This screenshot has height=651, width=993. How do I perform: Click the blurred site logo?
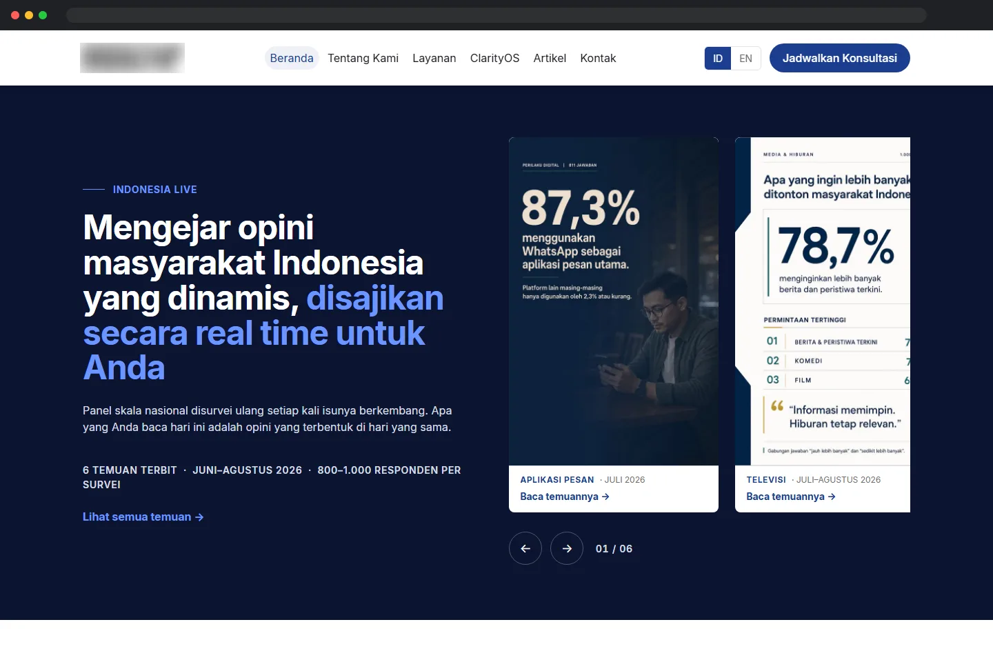pos(132,58)
